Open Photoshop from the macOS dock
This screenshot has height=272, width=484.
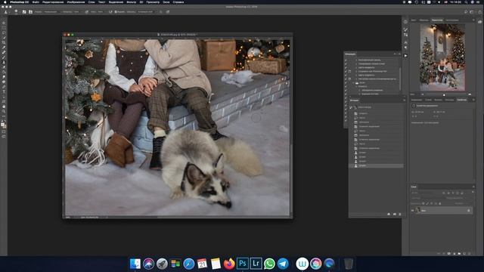[242, 264]
